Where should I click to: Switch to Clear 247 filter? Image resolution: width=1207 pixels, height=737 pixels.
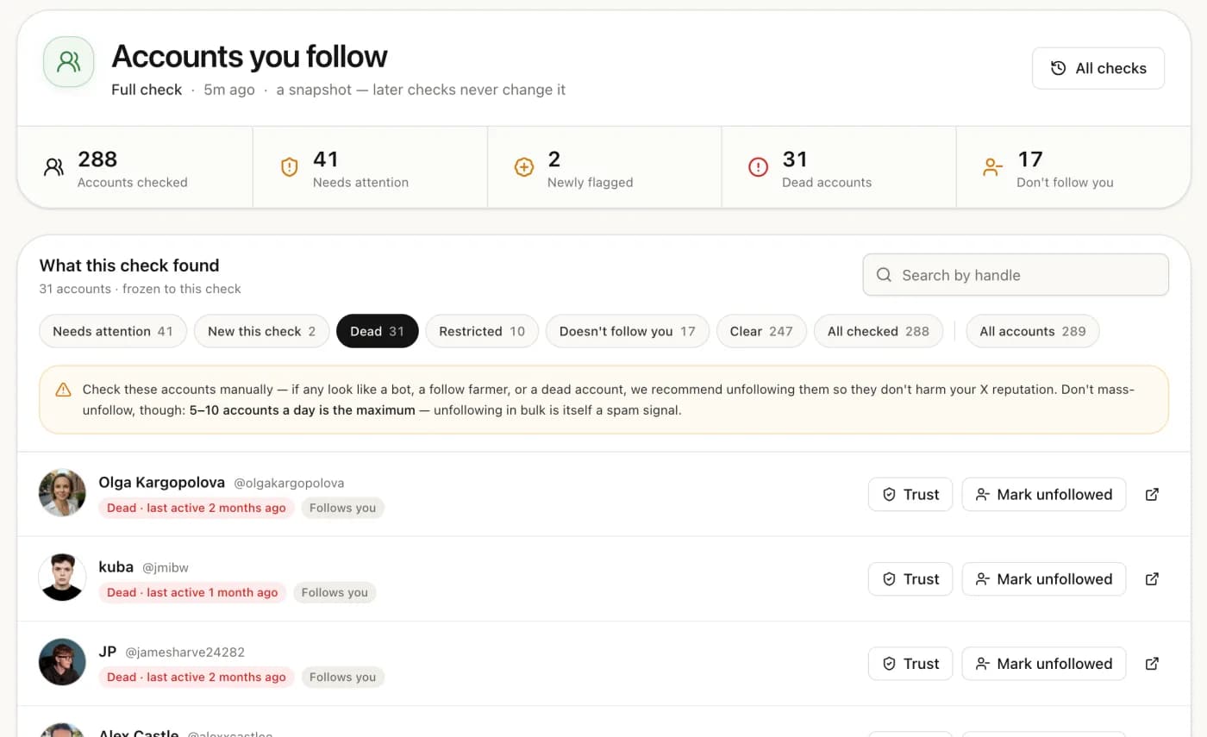coord(761,331)
